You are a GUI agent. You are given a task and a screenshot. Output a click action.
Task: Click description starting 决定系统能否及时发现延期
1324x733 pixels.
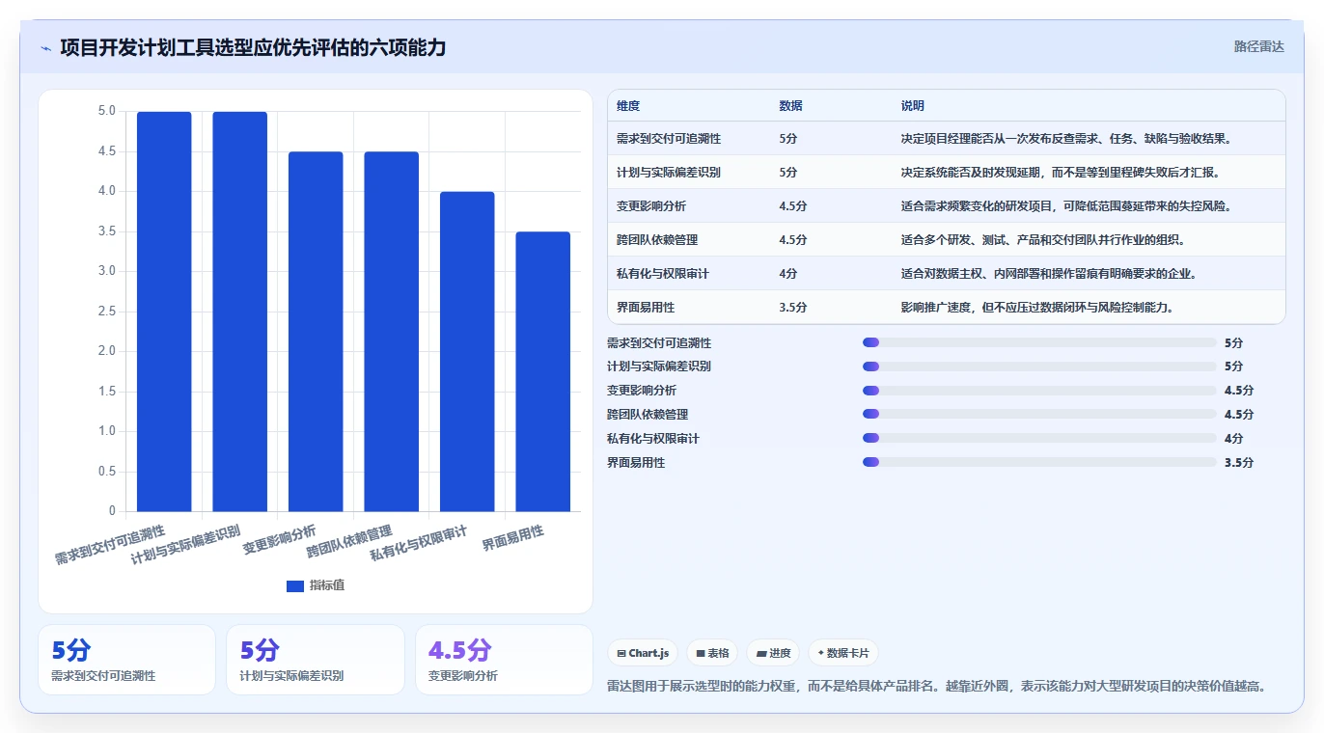(1061, 173)
